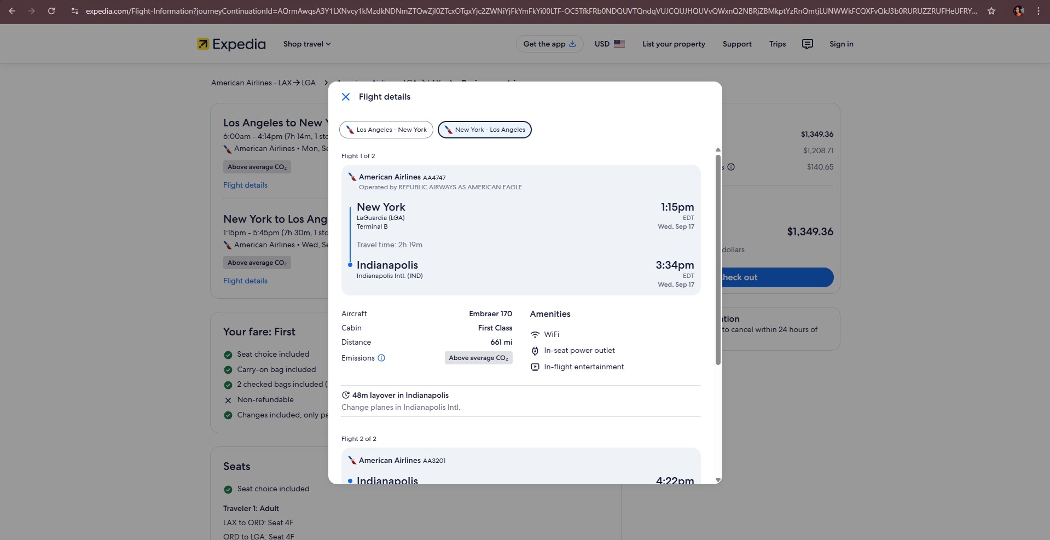
Task: Click the Non-refundable X icon
Action: pos(228,400)
